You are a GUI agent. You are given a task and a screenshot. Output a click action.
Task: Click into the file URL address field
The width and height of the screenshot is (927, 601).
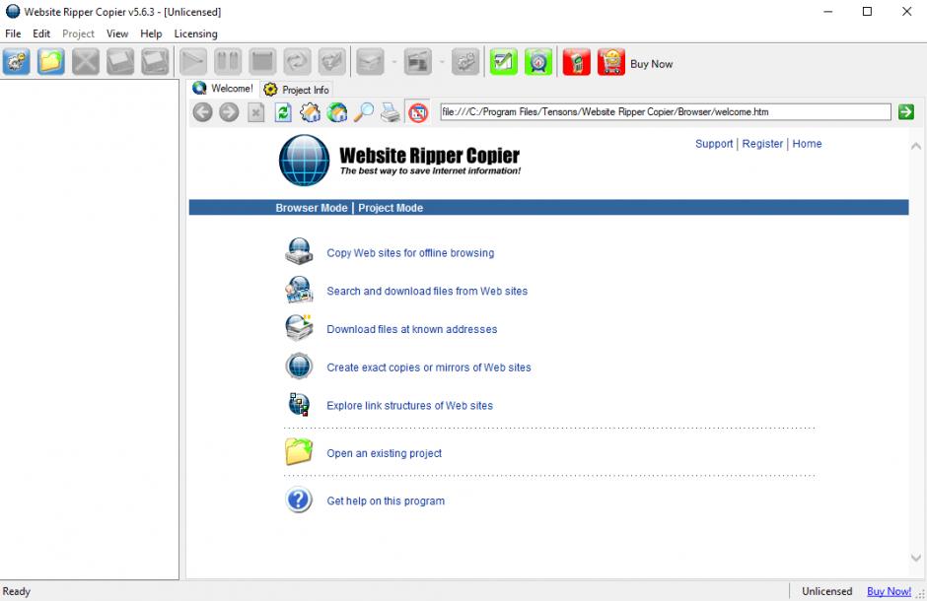click(x=665, y=111)
